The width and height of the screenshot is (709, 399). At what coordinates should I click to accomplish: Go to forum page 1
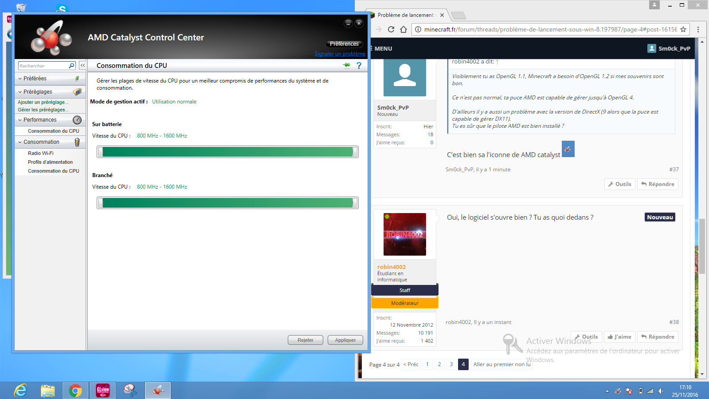click(x=427, y=364)
